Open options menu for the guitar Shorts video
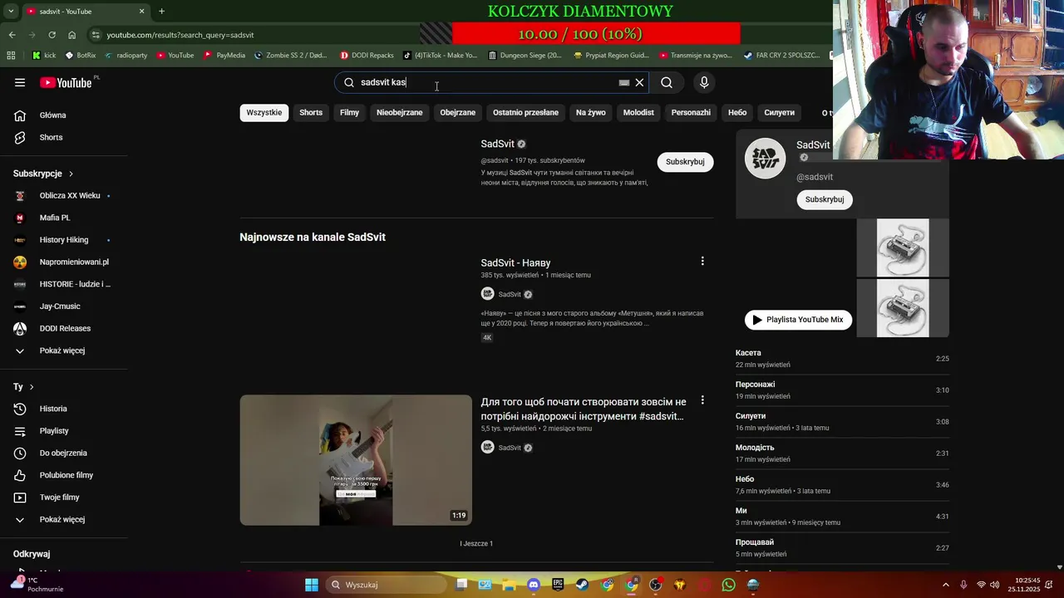Screen dimensions: 1064x598 (x=702, y=400)
